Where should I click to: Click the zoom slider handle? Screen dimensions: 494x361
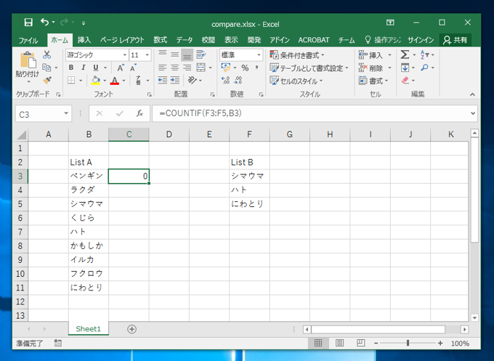tap(408, 343)
